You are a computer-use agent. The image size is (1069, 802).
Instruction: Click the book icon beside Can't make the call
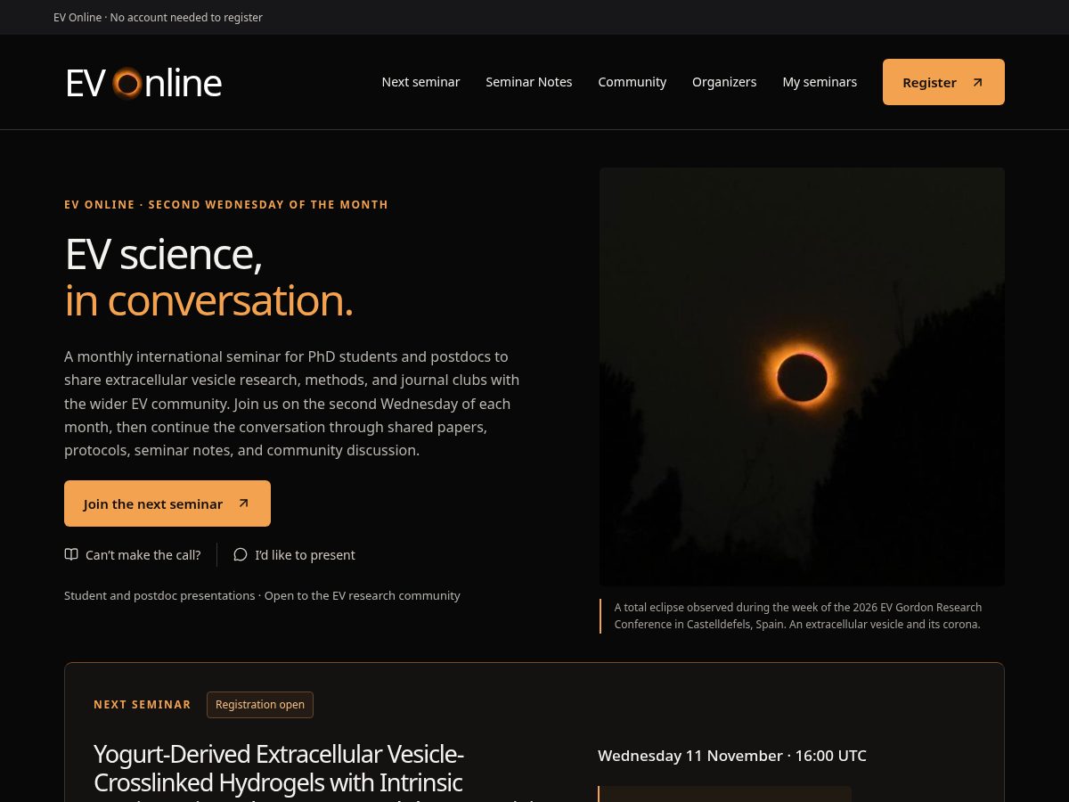point(71,554)
